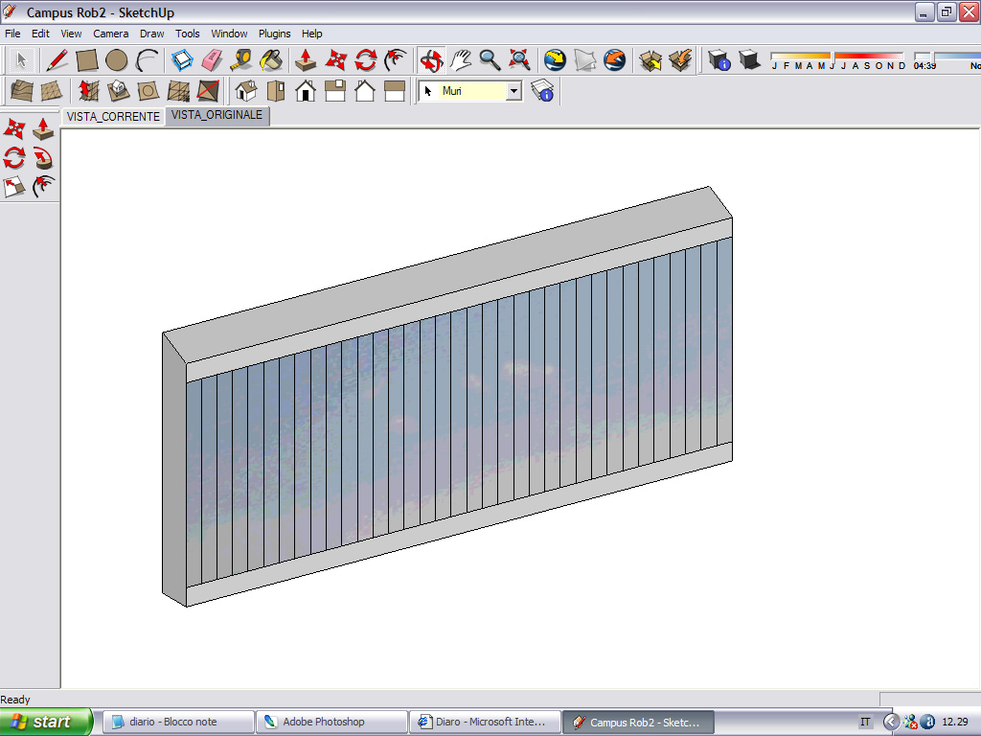Place the model in Google Earth
Screen dimensions: 981x736
tap(614, 60)
